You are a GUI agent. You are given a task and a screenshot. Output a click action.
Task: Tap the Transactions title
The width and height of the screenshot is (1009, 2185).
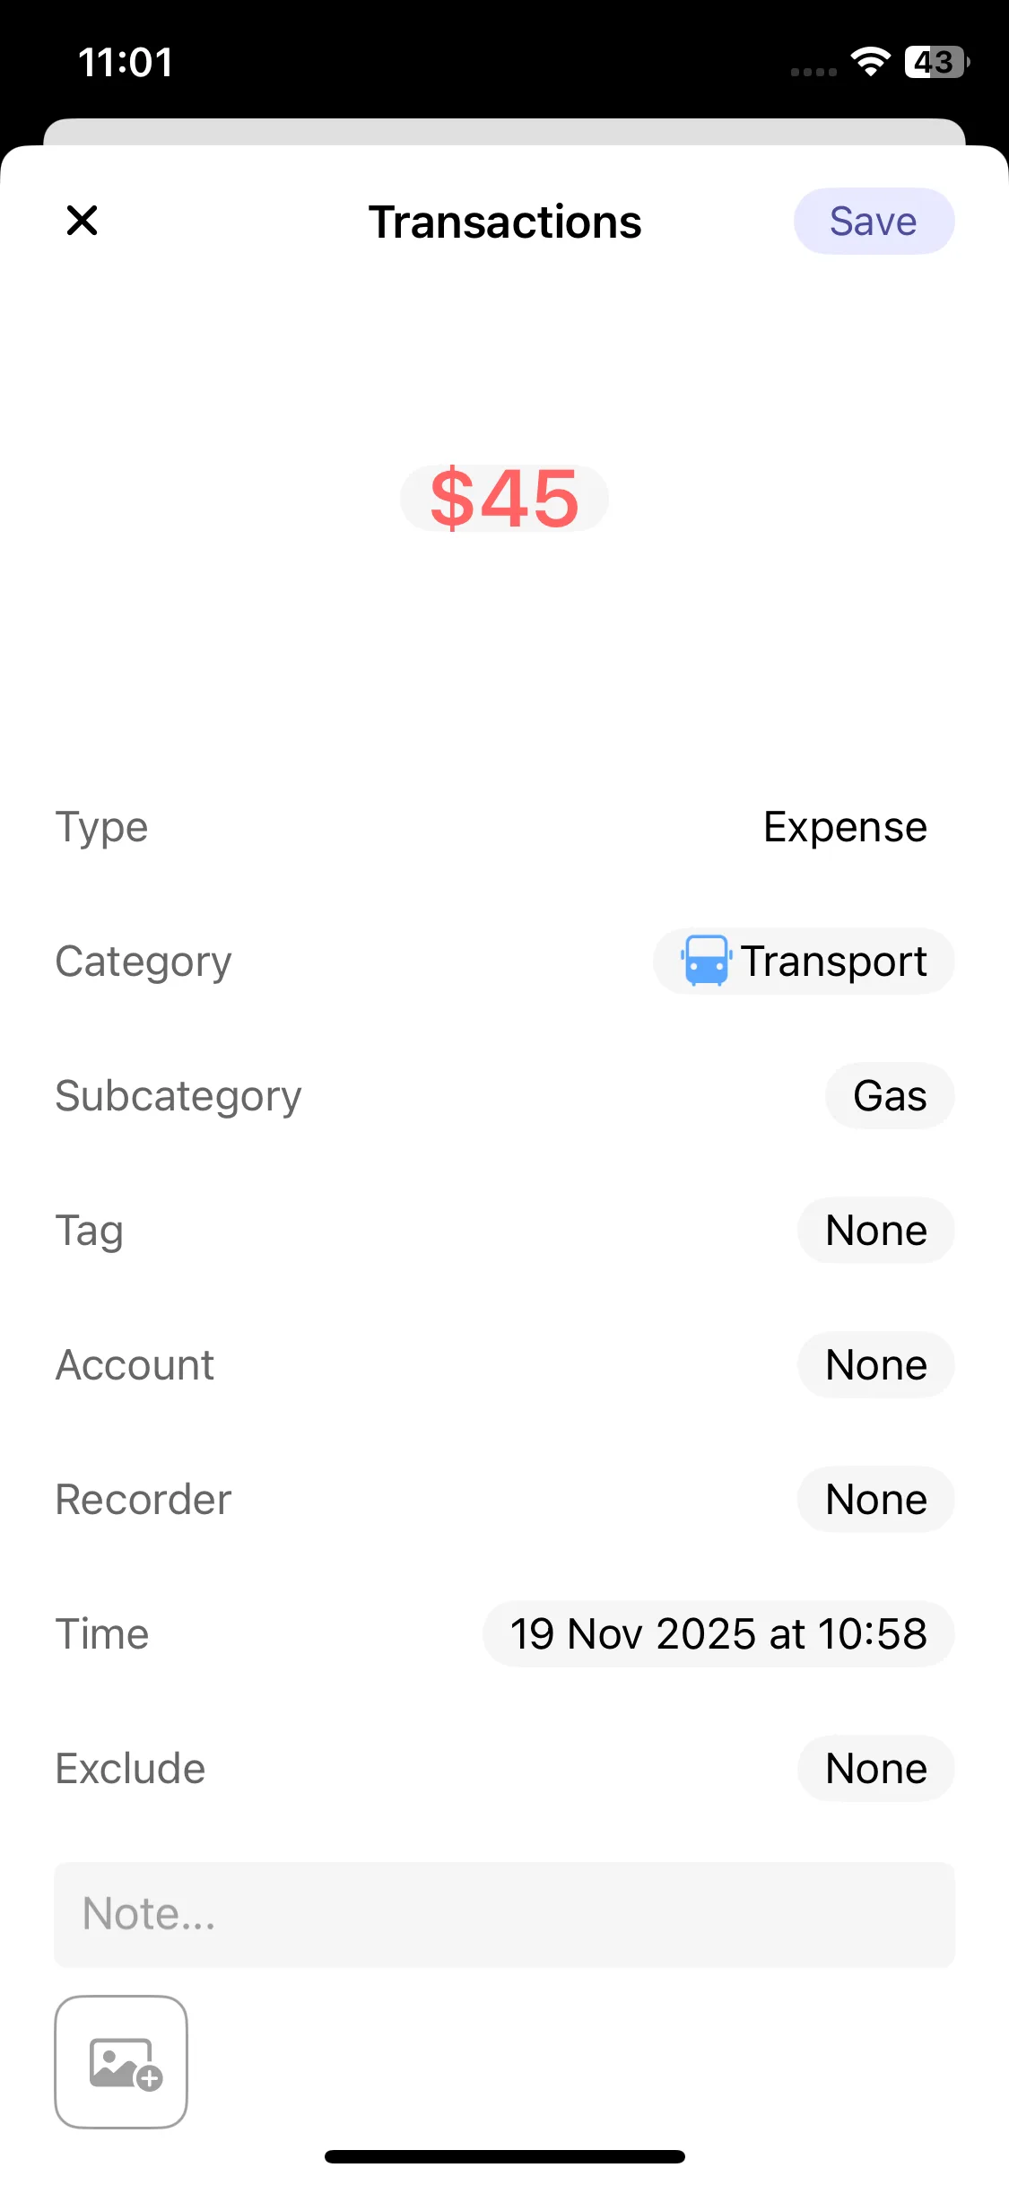point(504,222)
